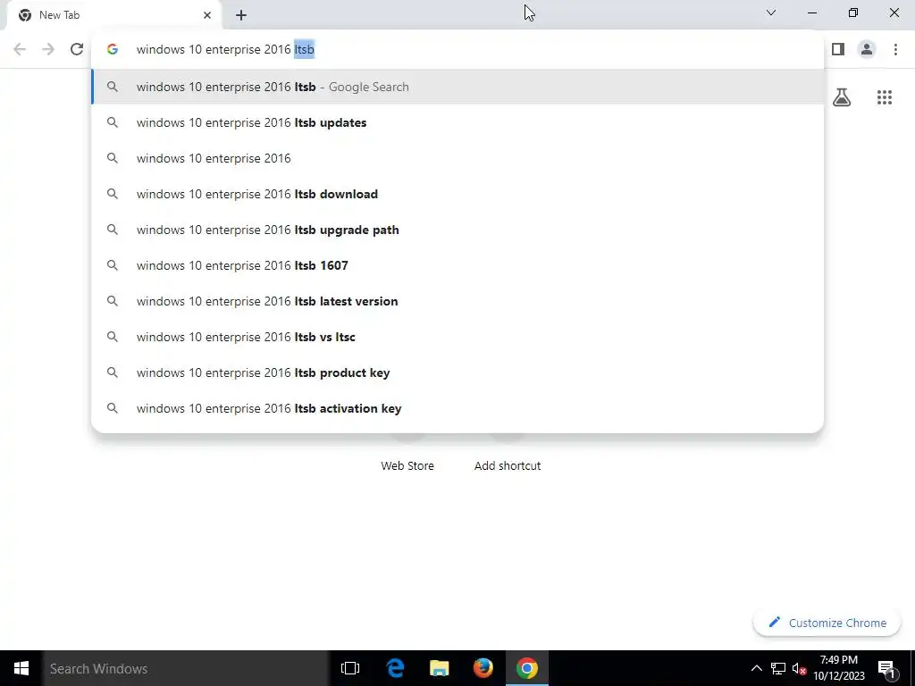Screen dimensions: 915x686
Task: Close the New Tab tab
Action: click(x=207, y=15)
